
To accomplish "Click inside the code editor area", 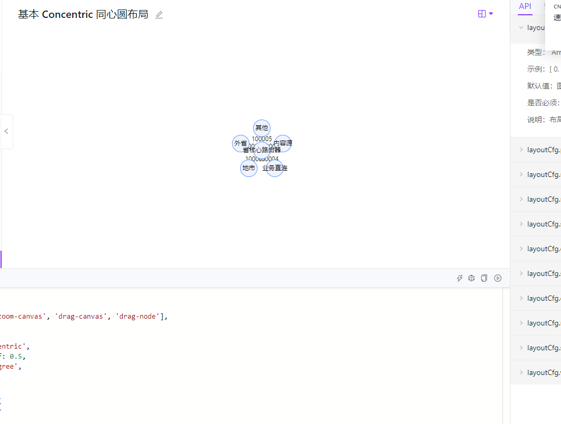I will click(x=211, y=342).
